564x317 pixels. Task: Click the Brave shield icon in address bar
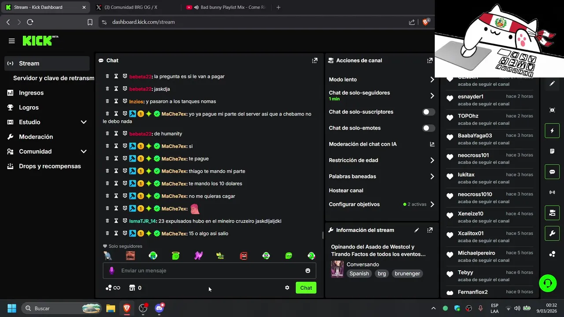(426, 22)
